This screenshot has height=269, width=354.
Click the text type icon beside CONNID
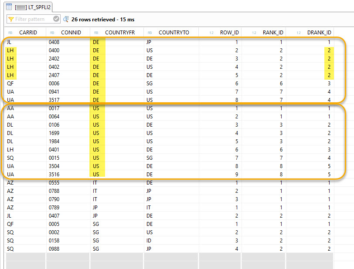(x=52, y=33)
